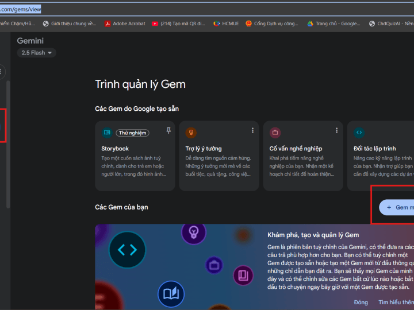Click the Trợ lý ý tưởng lightbulb icon
This screenshot has width=414, height=310.
191,133
